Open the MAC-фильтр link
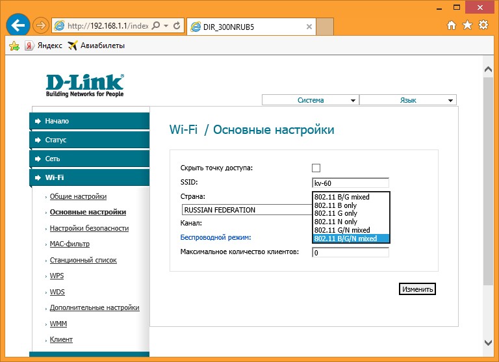Screen dimensions: 499x362 point(70,244)
